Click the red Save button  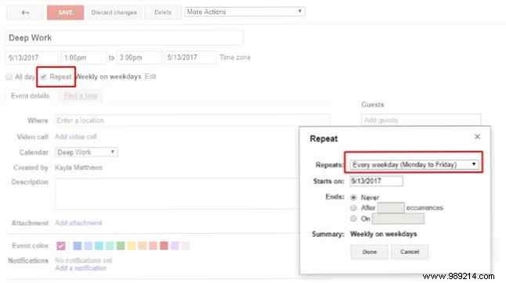(65, 13)
